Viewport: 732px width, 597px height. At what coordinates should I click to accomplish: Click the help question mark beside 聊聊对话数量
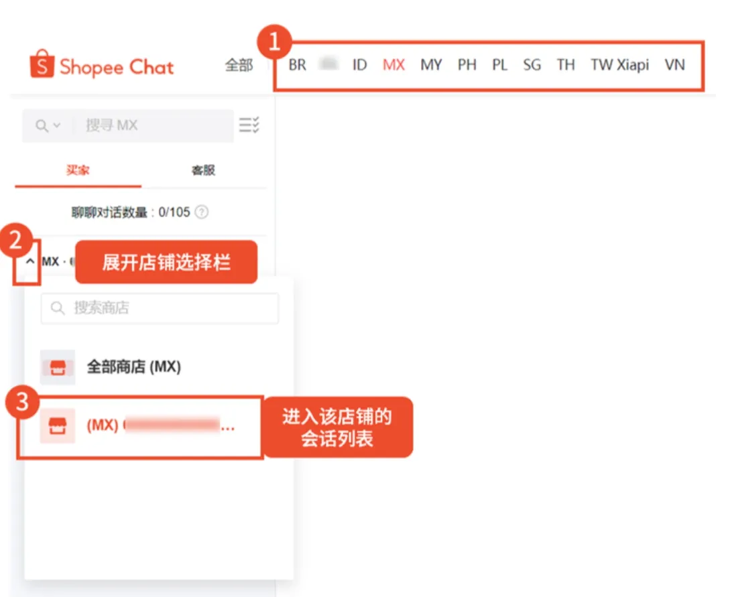tap(201, 211)
